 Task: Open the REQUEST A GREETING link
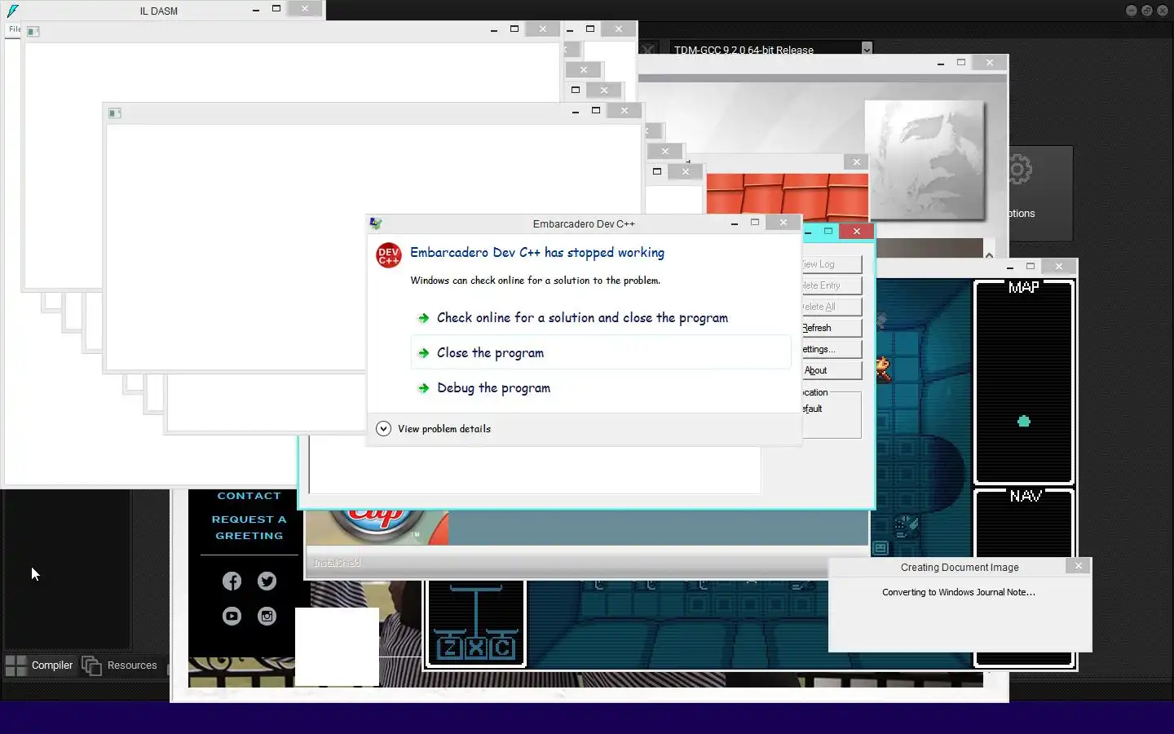249,528
